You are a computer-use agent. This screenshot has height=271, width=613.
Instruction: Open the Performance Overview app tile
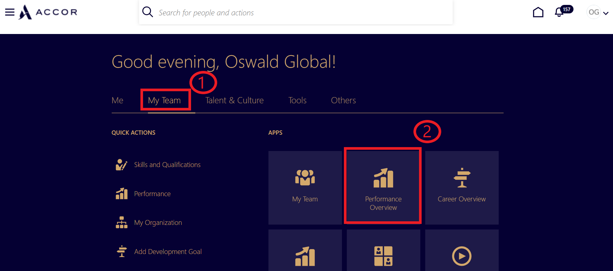pos(383,188)
